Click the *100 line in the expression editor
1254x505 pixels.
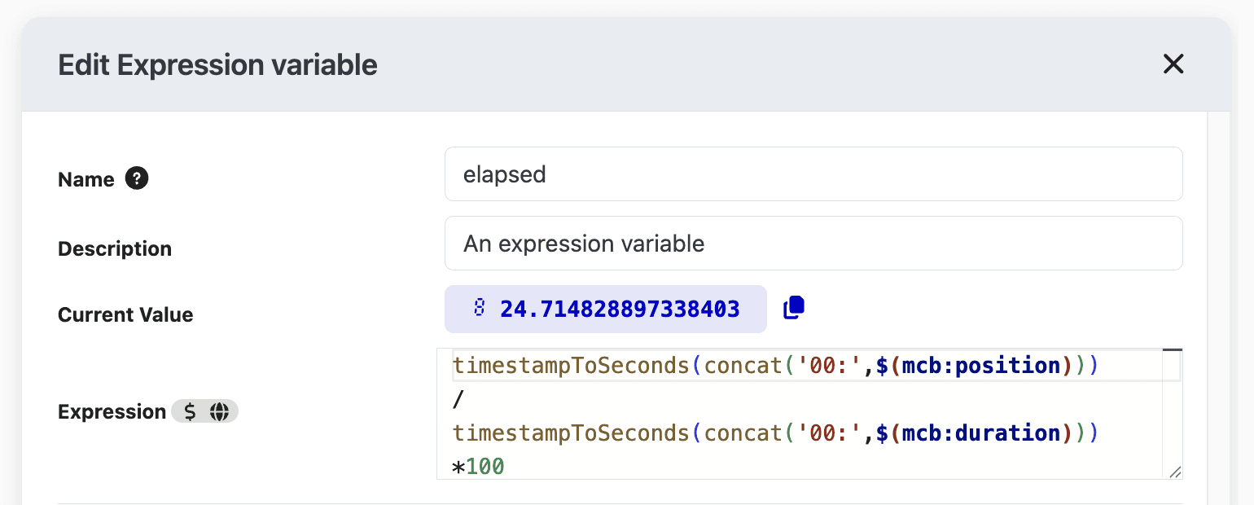479,467
